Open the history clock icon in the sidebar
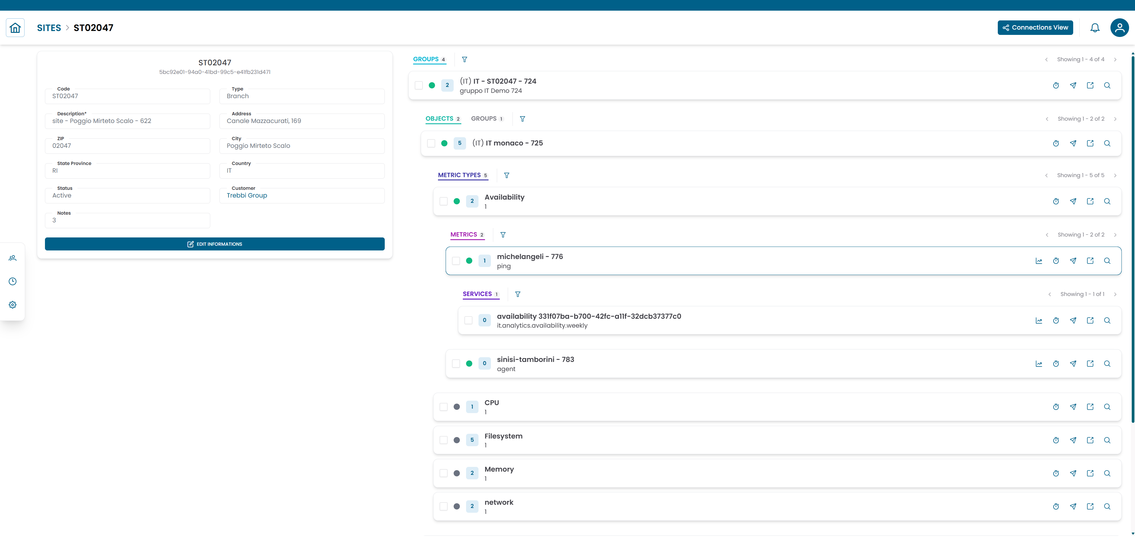Viewport: 1135px width, 542px height. (13, 281)
